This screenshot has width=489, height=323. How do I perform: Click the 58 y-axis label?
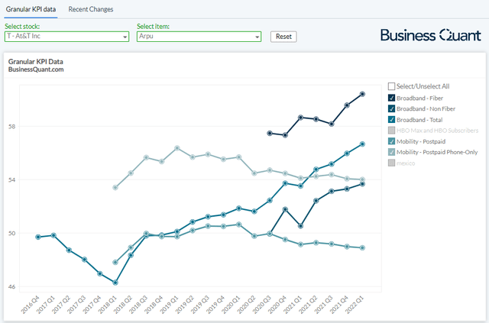[12, 127]
